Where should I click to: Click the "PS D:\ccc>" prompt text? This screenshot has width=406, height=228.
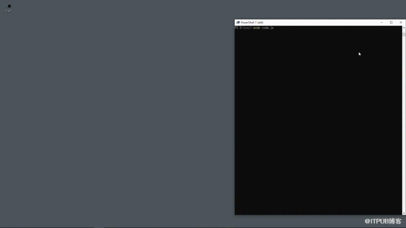pyautogui.click(x=243, y=28)
